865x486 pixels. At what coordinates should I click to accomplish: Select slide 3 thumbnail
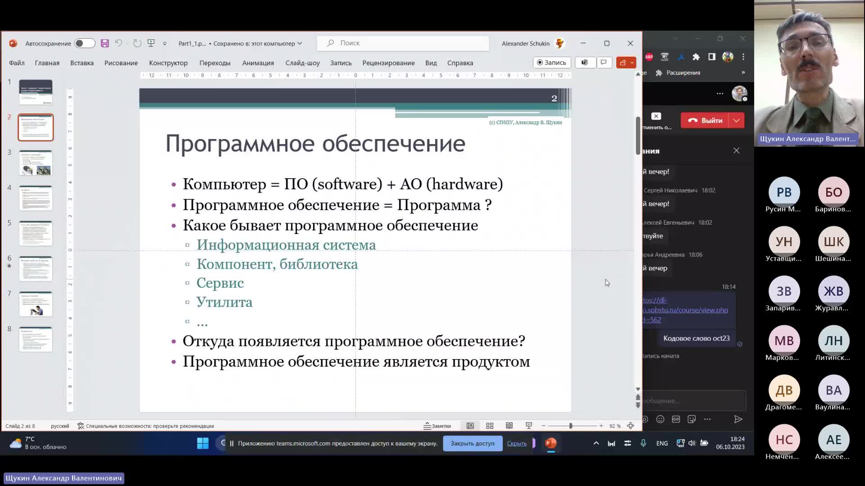(36, 163)
